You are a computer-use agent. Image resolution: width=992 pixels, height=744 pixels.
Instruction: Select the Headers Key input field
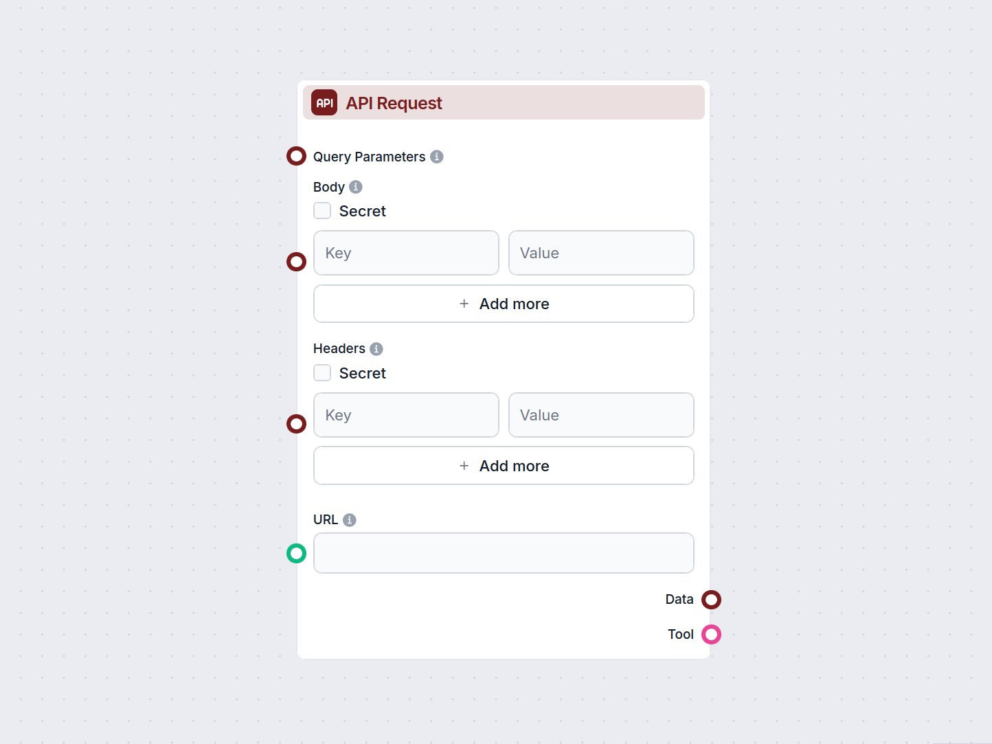(406, 415)
